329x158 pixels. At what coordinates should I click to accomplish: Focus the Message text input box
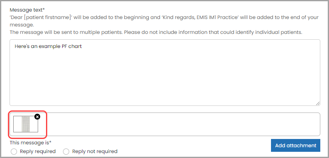tap(165, 72)
